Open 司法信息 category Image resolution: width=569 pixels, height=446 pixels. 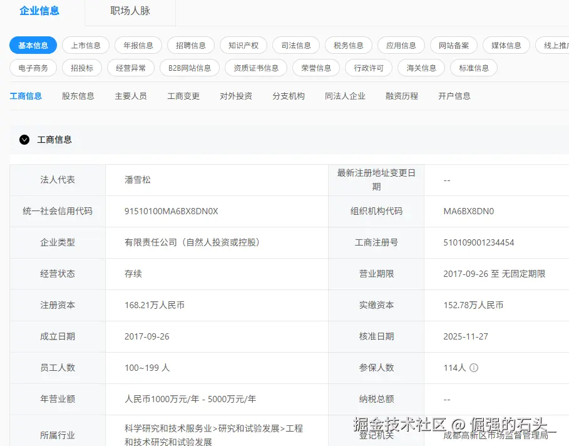(x=296, y=45)
